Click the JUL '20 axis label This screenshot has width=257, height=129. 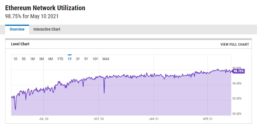point(44,119)
